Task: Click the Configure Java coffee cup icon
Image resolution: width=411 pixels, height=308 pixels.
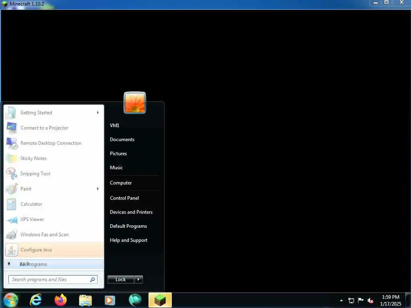Action: pyautogui.click(x=12, y=250)
